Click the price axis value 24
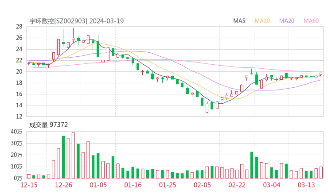Image resolution: width=328 pixels, height=195 pixels. [19, 49]
